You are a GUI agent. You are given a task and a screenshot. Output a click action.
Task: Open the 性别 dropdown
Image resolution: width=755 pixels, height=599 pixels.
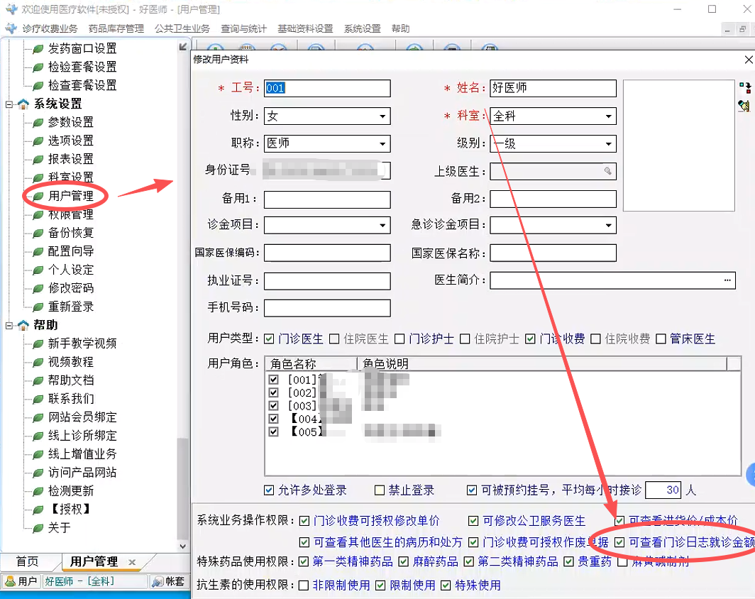382,116
